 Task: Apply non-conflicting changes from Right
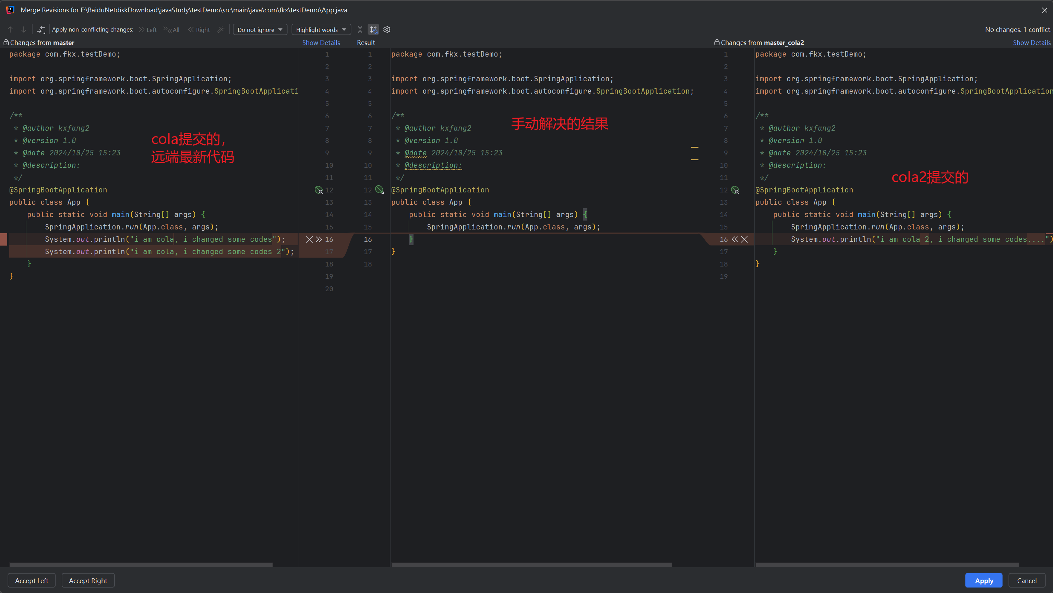pos(199,29)
